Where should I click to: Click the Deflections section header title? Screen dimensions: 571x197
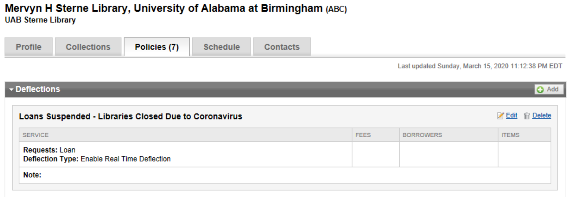(38, 89)
